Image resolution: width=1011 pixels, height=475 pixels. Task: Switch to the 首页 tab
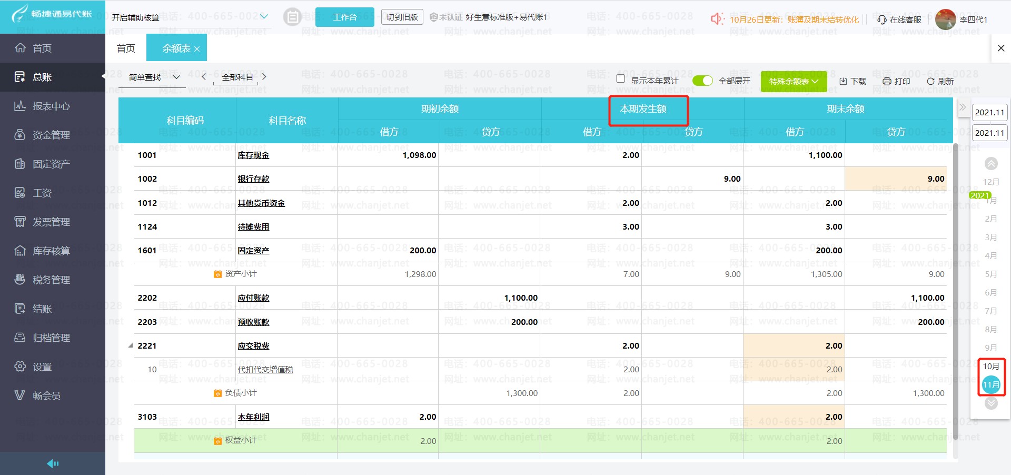coord(126,48)
